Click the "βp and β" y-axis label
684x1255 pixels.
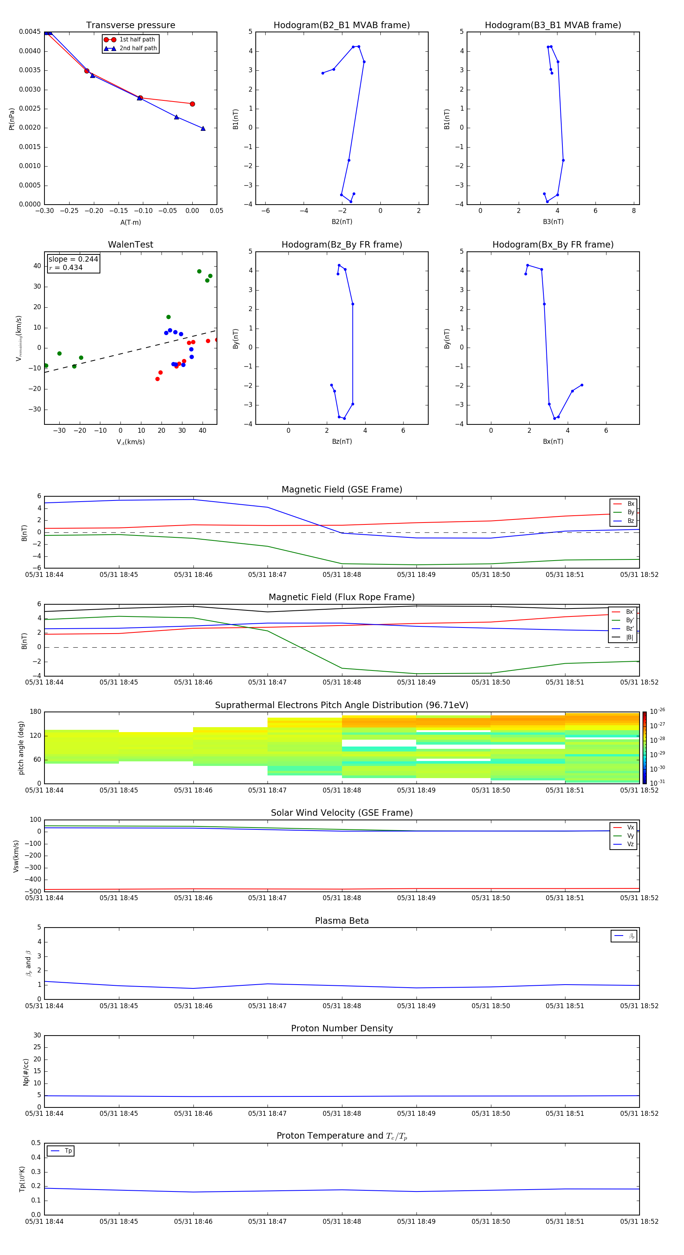(28, 964)
